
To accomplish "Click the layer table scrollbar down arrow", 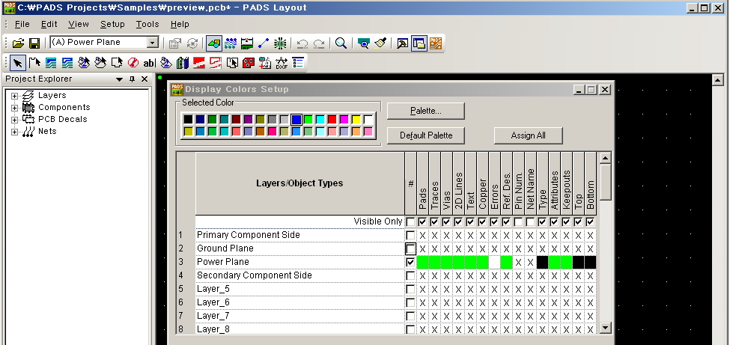I will coord(605,329).
